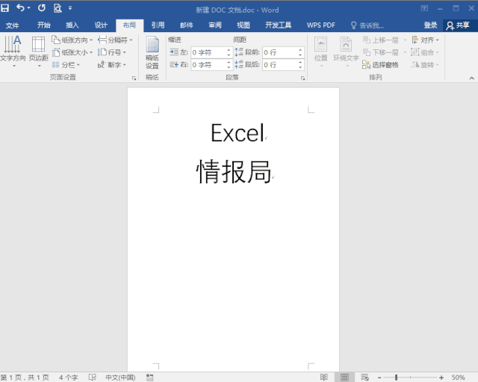Viewport: 478px width, 382px height.
Task: Save the document with the floppy icon
Action: click(4, 8)
